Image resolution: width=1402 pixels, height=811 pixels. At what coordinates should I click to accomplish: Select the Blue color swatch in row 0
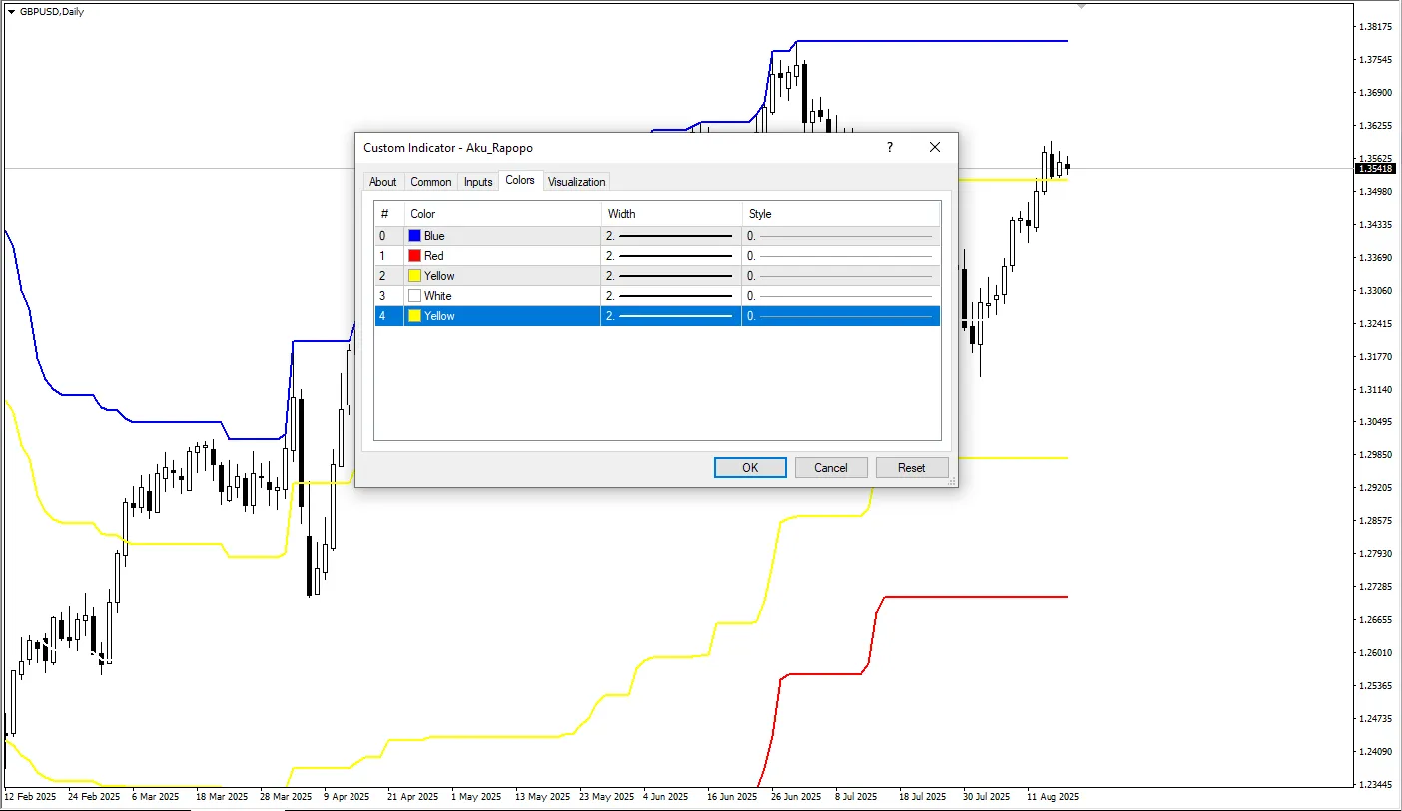[414, 236]
